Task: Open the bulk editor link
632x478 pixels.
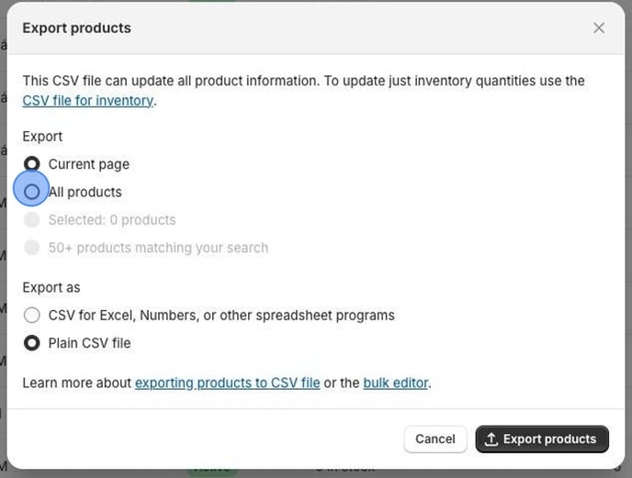Action: [x=395, y=383]
